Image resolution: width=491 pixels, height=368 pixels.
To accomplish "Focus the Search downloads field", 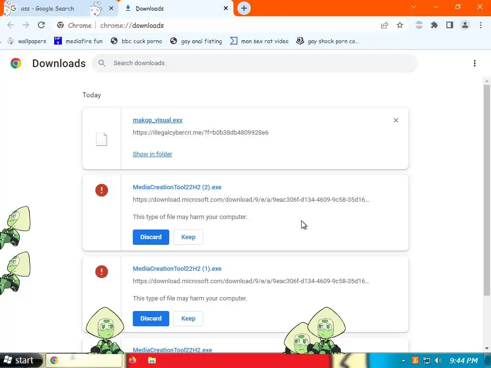I will [x=255, y=63].
